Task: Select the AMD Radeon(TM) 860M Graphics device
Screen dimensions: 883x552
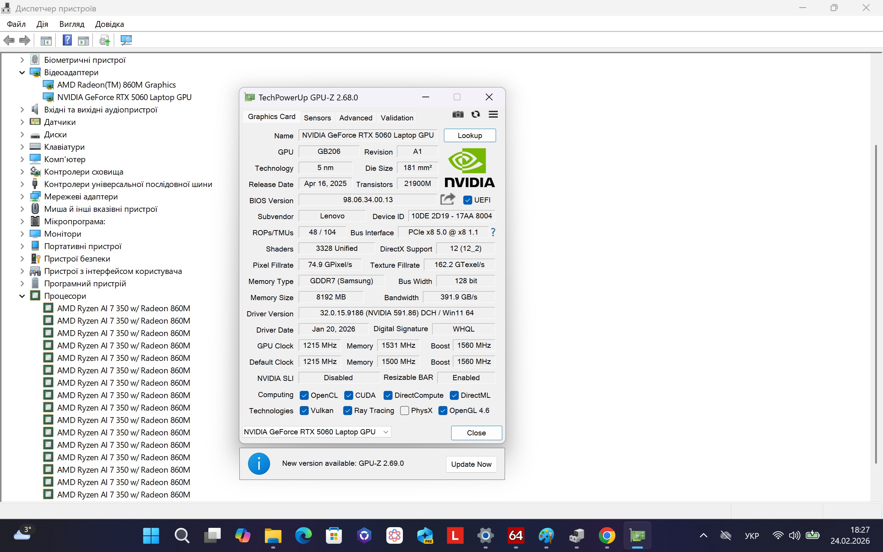Action: (x=116, y=85)
